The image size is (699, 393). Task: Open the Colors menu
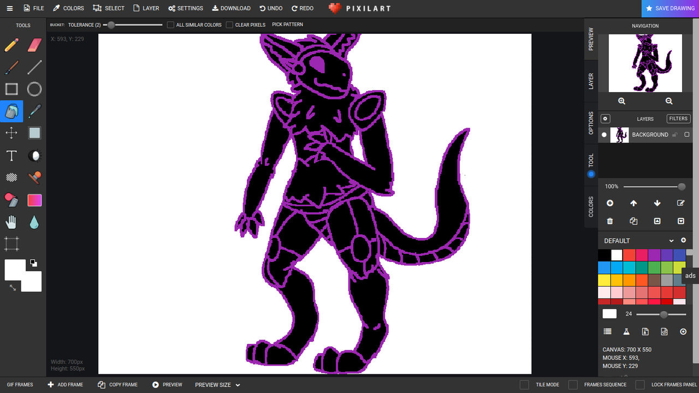(68, 8)
